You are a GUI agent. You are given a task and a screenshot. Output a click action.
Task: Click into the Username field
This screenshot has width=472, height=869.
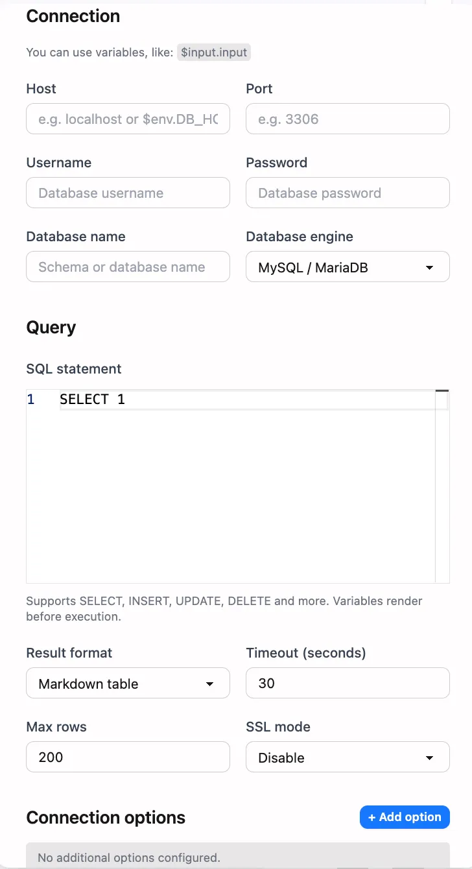tap(128, 193)
